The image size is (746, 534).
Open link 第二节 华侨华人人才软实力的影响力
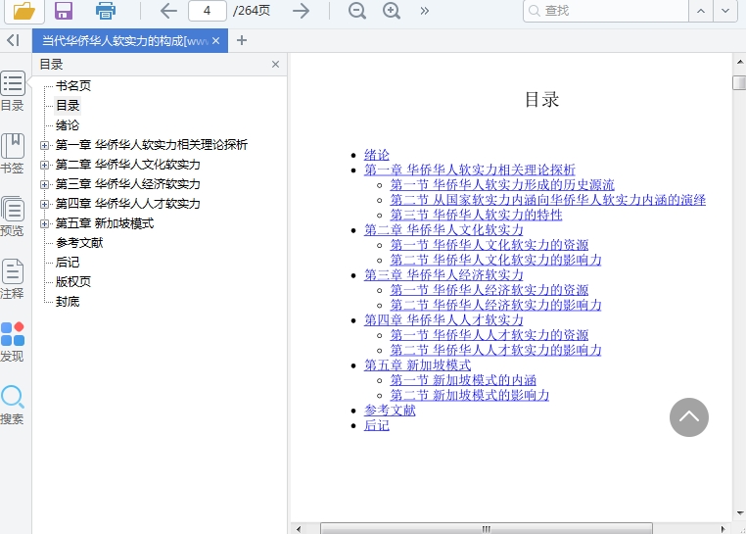point(495,350)
